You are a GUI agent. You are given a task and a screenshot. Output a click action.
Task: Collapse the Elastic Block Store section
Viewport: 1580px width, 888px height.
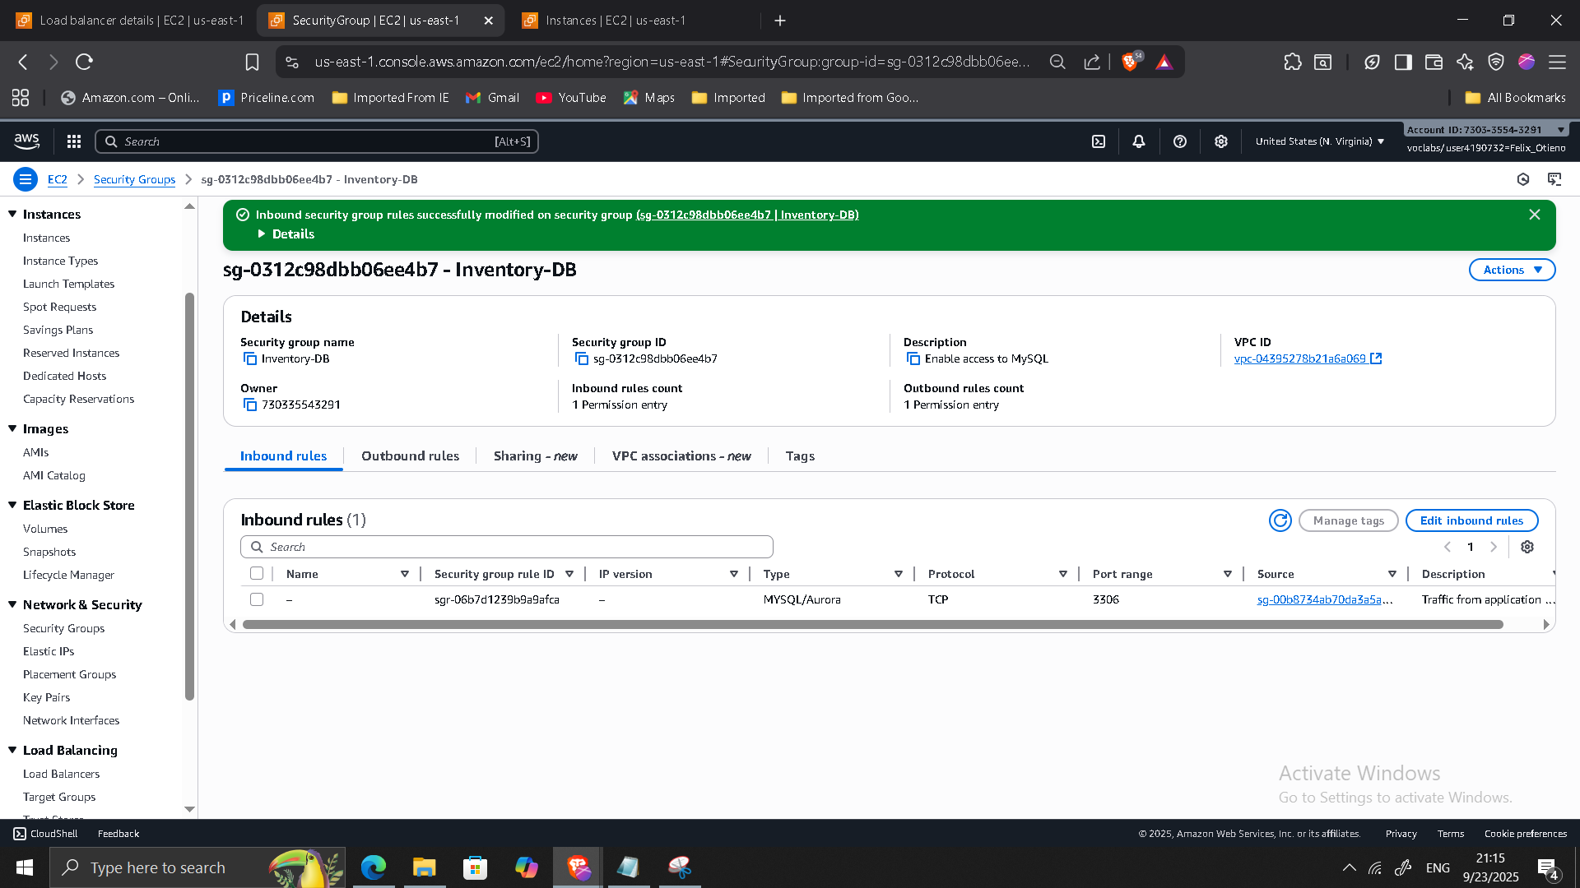point(13,506)
